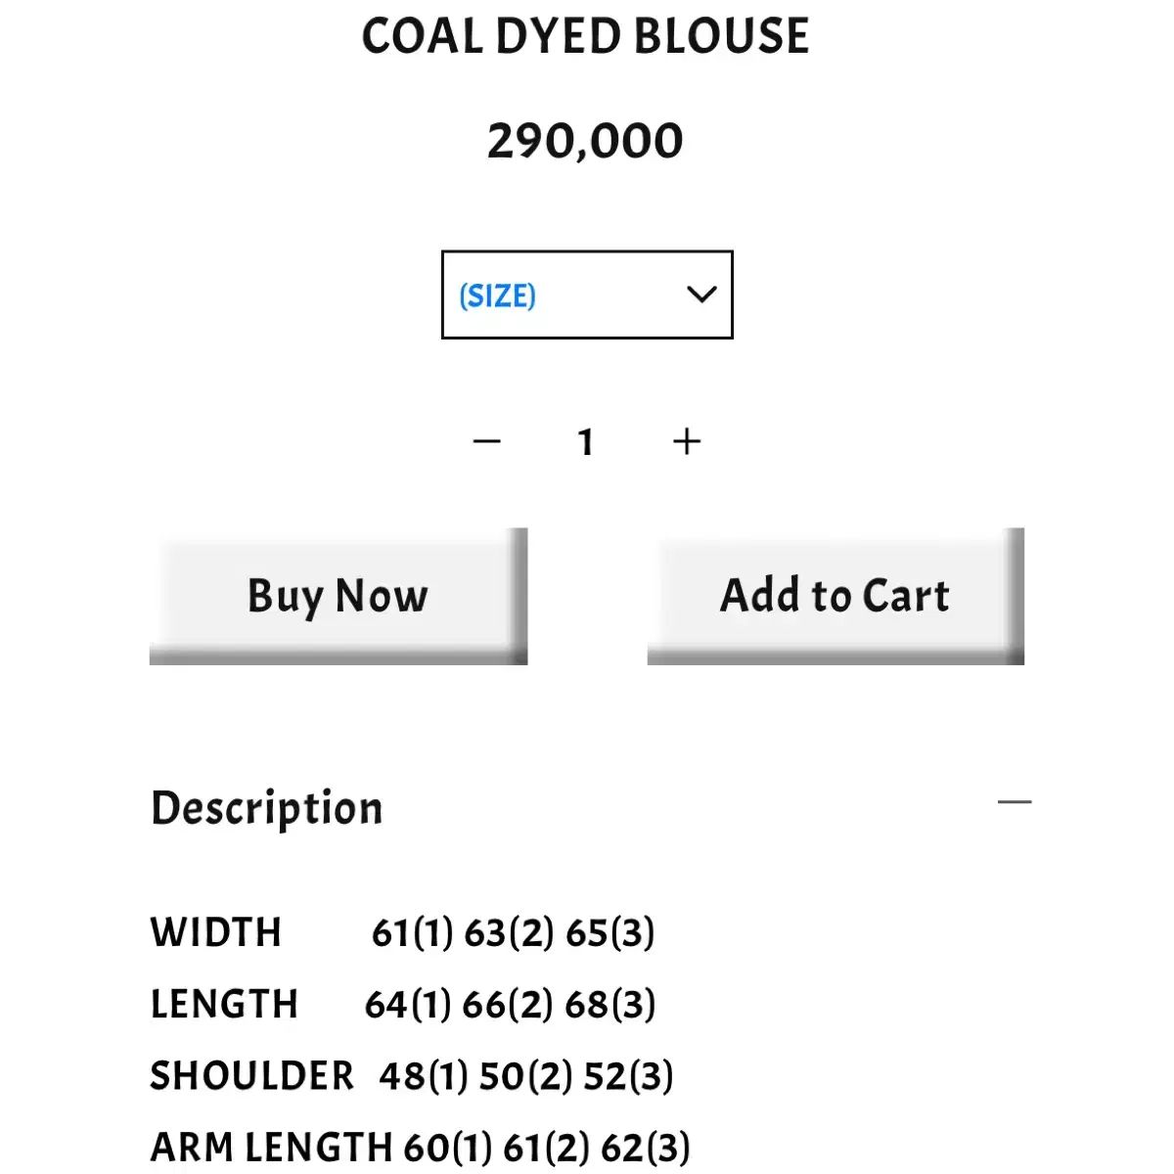Click the plus icon to increase quantity
1174x1174 pixels.
687,441
